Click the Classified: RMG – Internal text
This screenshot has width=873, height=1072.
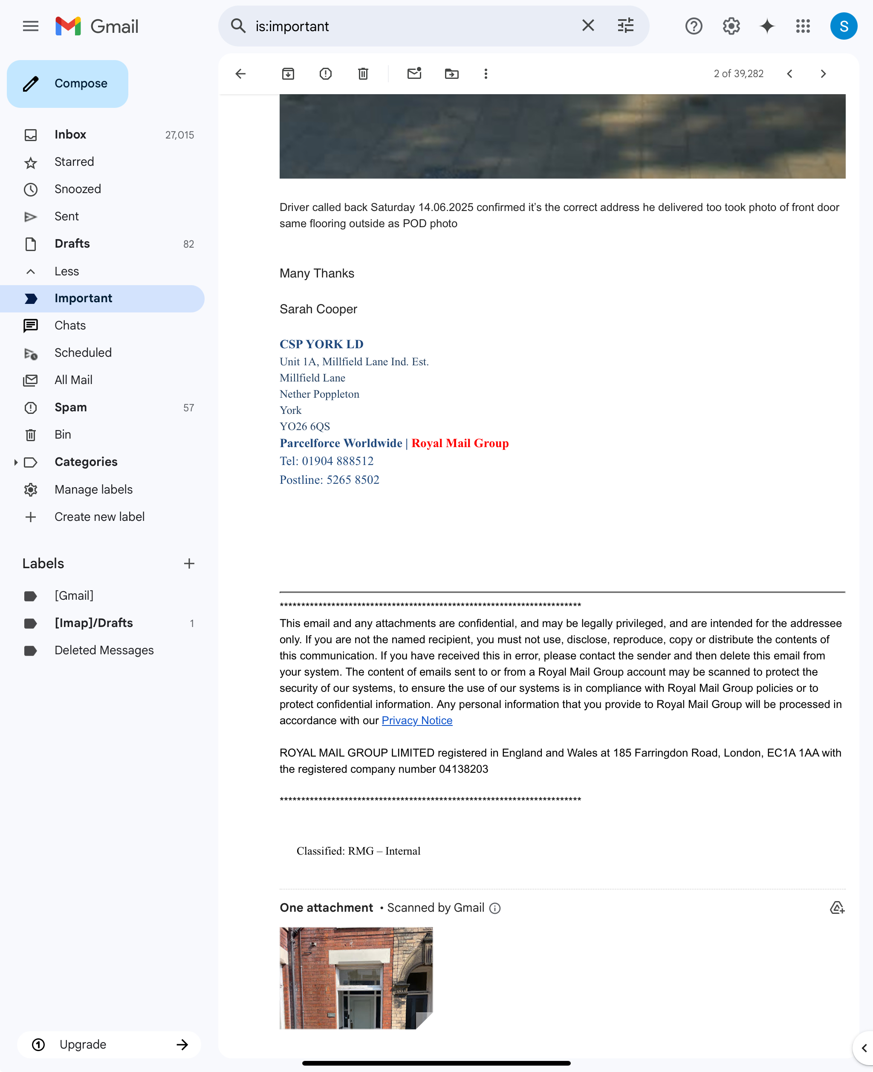point(358,851)
